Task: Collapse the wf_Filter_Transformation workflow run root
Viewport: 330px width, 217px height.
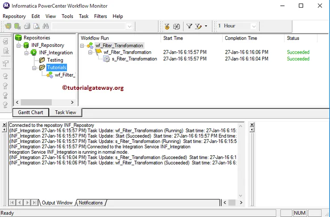Action: tap(82, 46)
